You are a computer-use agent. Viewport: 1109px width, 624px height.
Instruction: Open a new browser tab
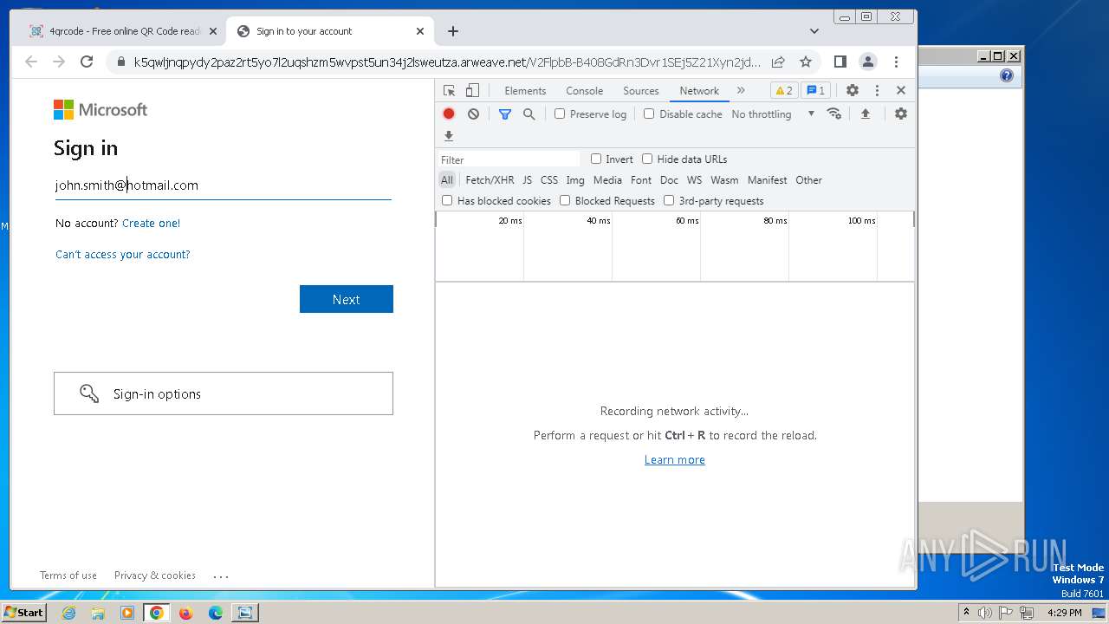tap(453, 31)
